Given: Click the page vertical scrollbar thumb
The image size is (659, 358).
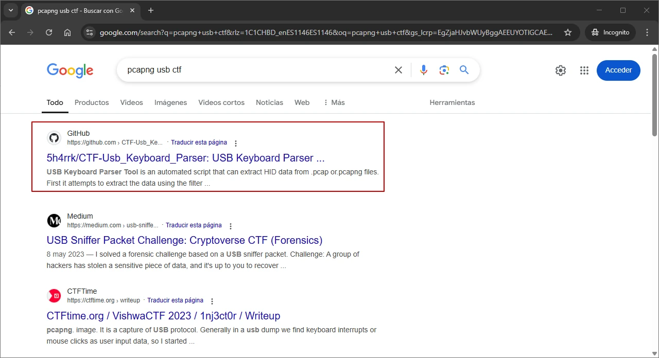Looking at the screenshot, I should pyautogui.click(x=655, y=95).
